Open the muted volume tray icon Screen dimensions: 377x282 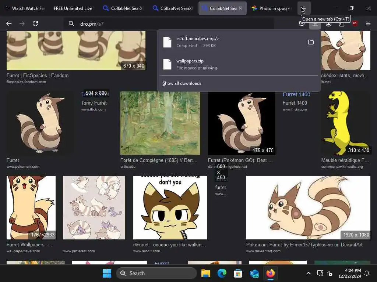(330, 273)
